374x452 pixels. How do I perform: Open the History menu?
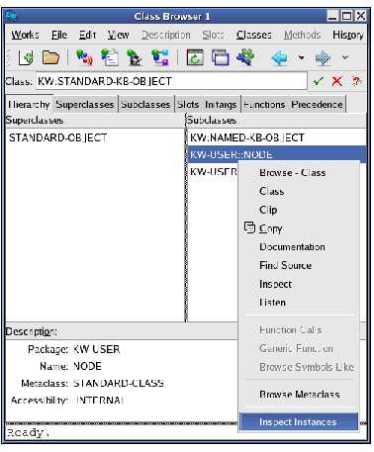[x=348, y=35]
